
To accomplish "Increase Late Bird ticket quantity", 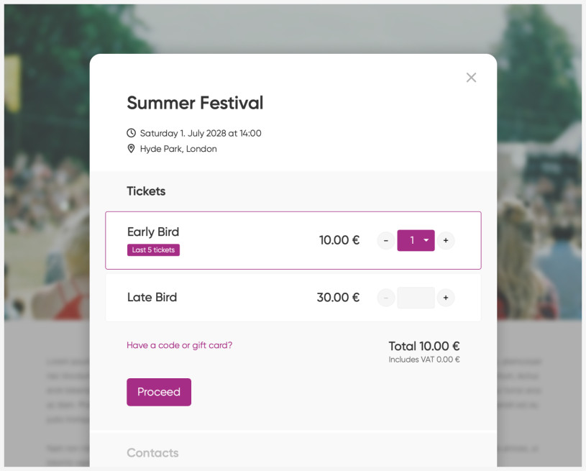I will pyautogui.click(x=446, y=298).
